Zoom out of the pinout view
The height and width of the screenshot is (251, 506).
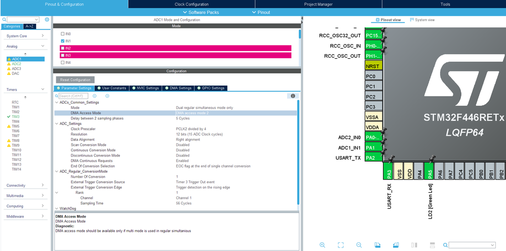click(359, 245)
